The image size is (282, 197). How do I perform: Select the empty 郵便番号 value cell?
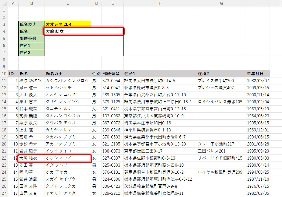coord(84,38)
